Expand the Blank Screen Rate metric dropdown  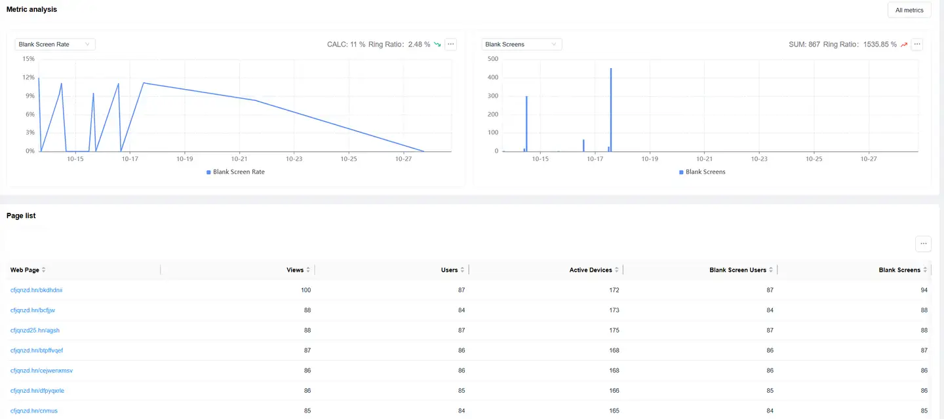coord(55,45)
